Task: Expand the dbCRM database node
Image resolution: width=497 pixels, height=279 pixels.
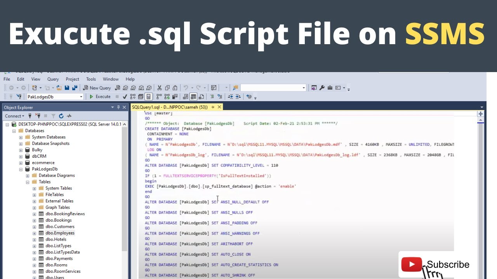Action: tap(21, 156)
